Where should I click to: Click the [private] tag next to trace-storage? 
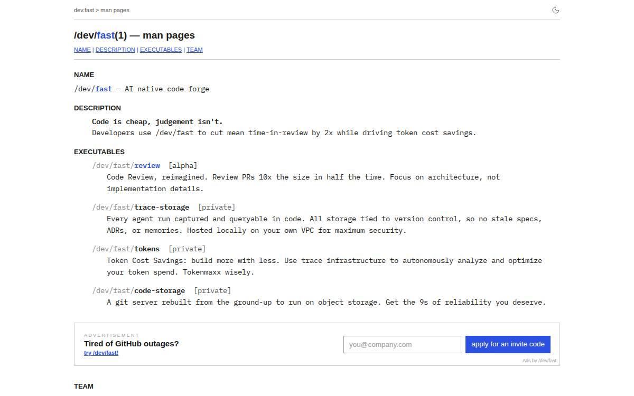(x=217, y=207)
